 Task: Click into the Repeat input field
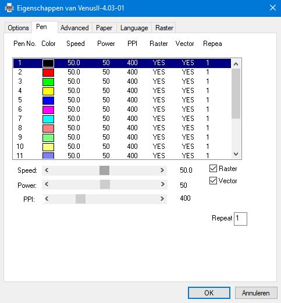[240, 219]
